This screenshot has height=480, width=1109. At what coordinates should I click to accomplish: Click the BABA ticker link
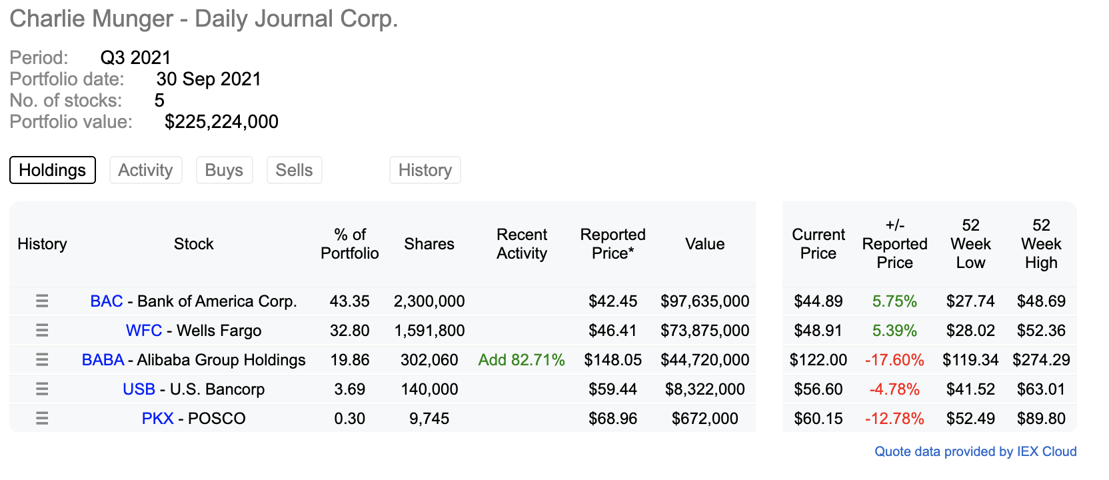(x=103, y=360)
